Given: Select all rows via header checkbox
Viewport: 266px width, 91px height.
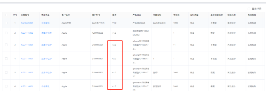Looking at the screenshot, I should point(6,15).
